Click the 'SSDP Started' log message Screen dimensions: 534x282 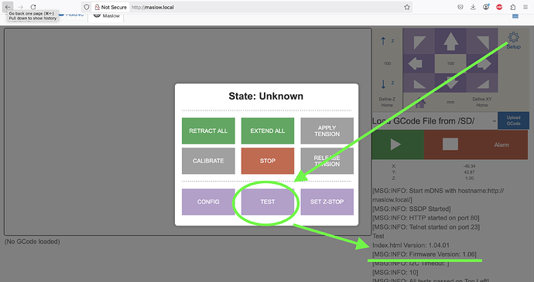[412, 209]
